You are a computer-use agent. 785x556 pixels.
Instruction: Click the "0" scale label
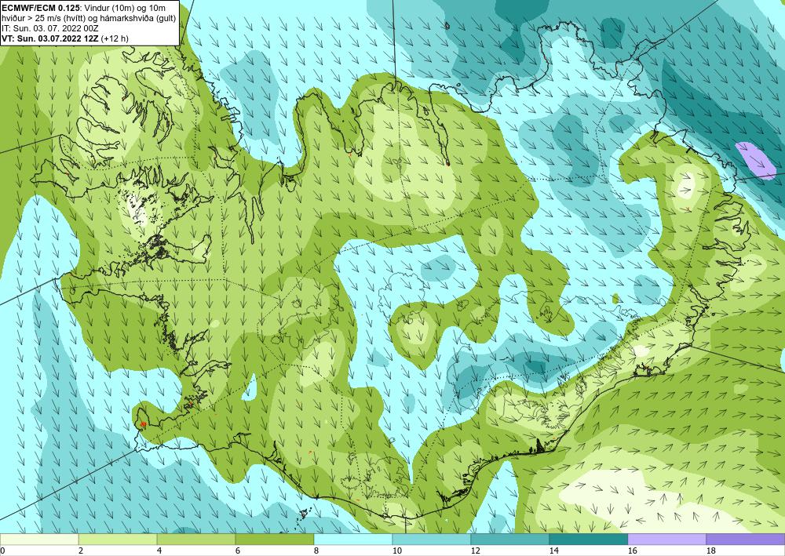[2, 551]
